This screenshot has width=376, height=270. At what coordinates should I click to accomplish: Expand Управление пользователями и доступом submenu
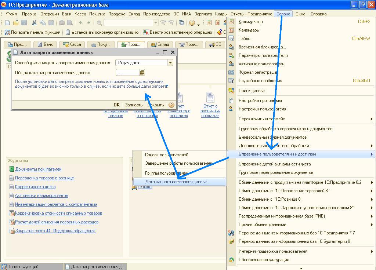coord(301,154)
